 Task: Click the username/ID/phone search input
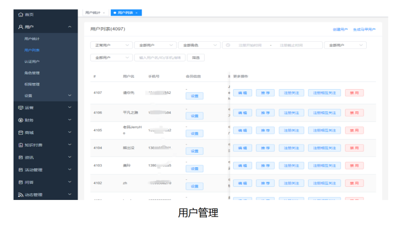tap(160, 58)
